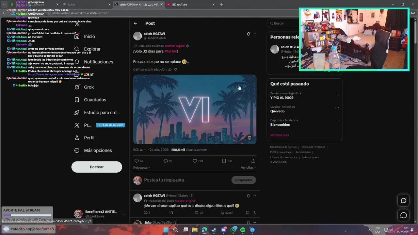Open the YIPIO AL 9009 trend
418x235 pixels.
tap(282, 98)
